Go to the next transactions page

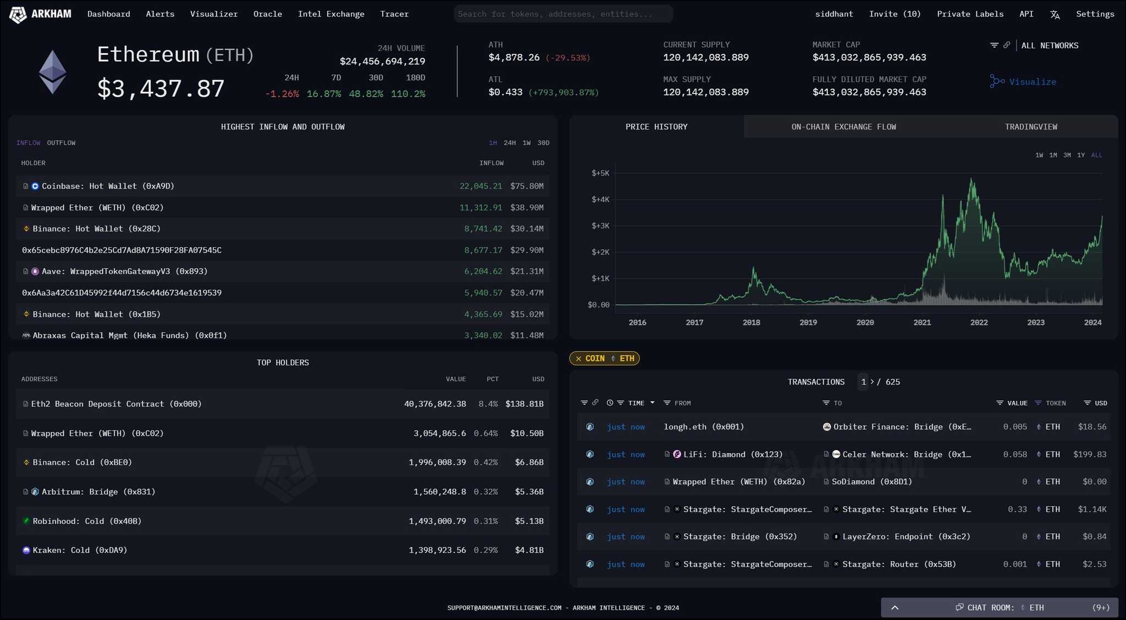coord(872,382)
